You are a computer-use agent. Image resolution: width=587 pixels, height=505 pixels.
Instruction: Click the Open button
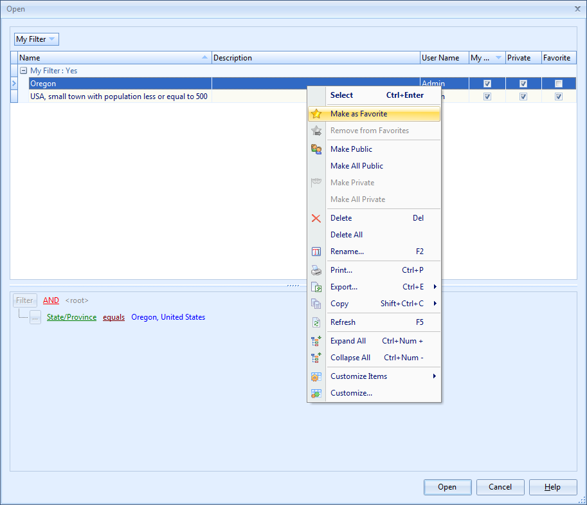[x=447, y=487]
